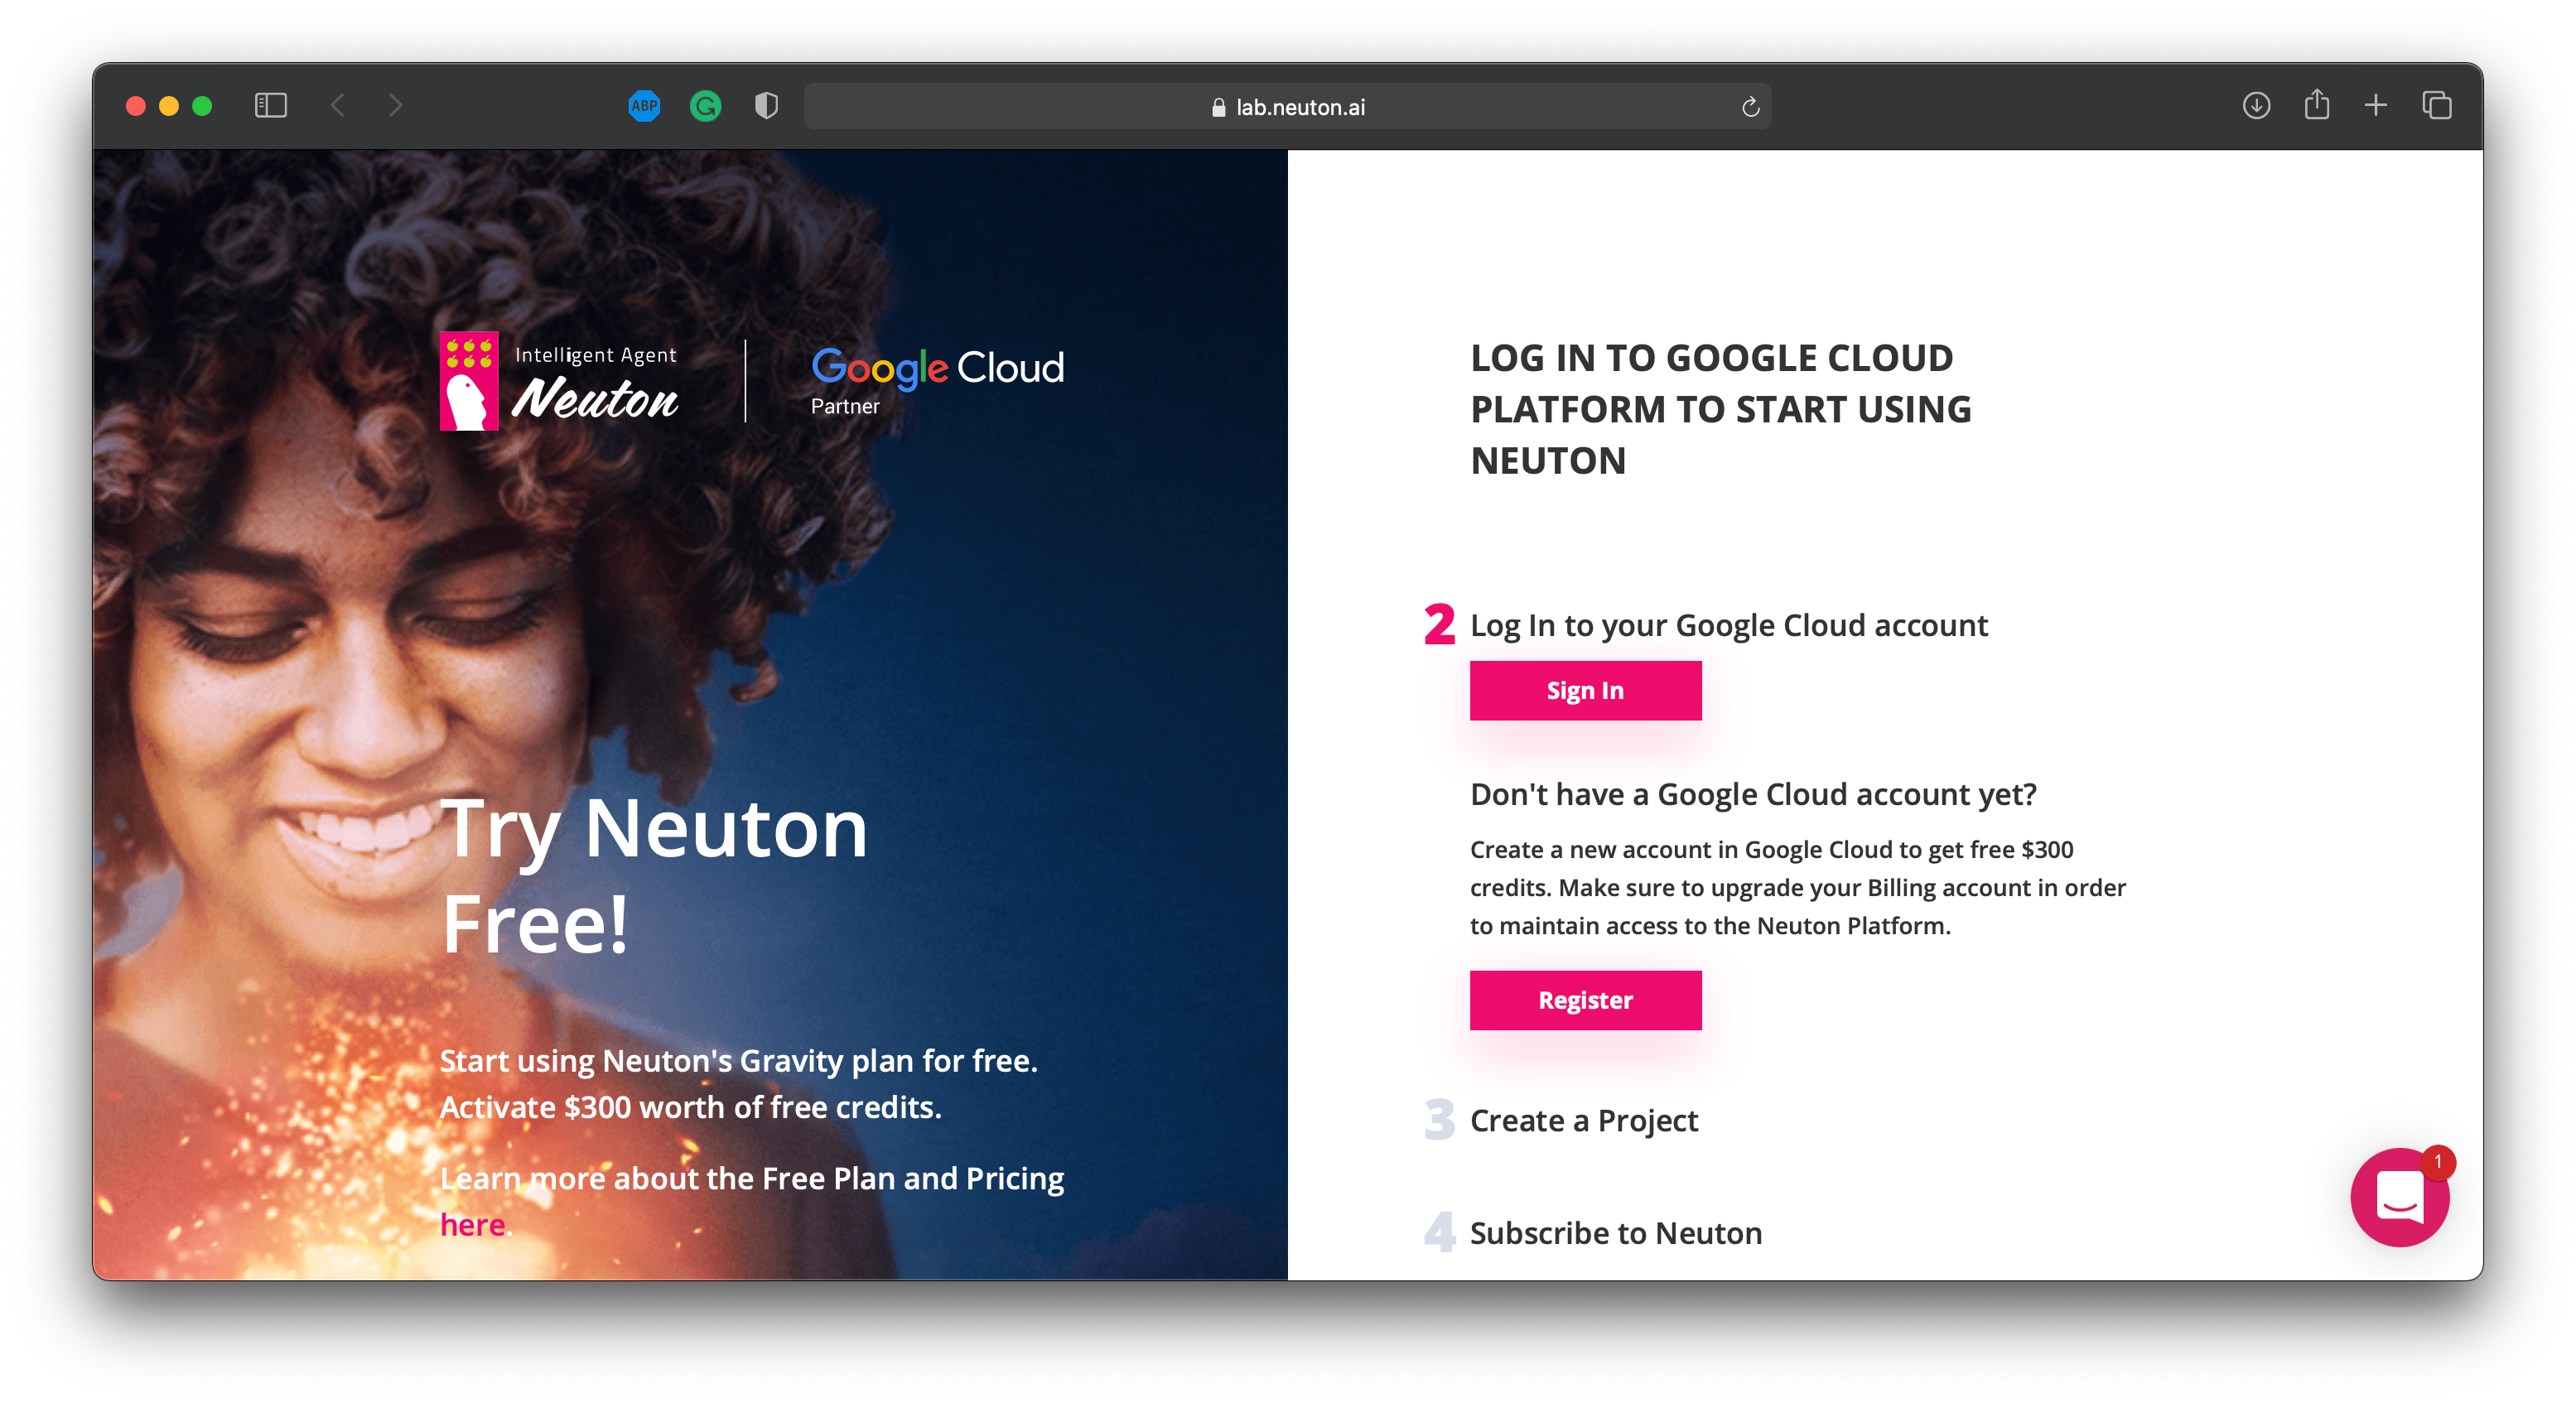Open the AdBlock Plus extension icon

click(x=644, y=106)
